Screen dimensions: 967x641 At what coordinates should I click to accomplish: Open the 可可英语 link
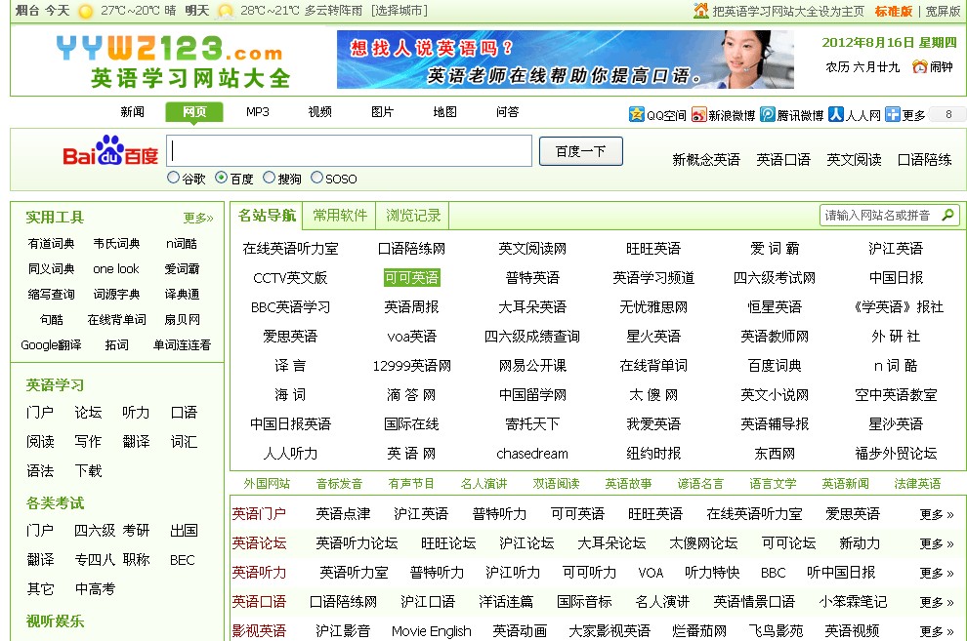[x=414, y=277]
